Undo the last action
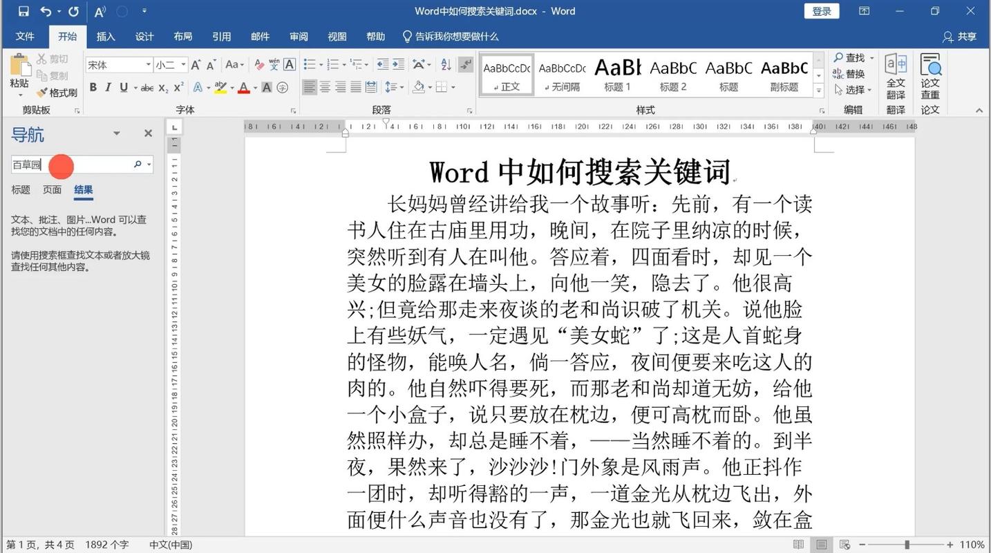Screen dimensions: 991x553 tap(46, 11)
